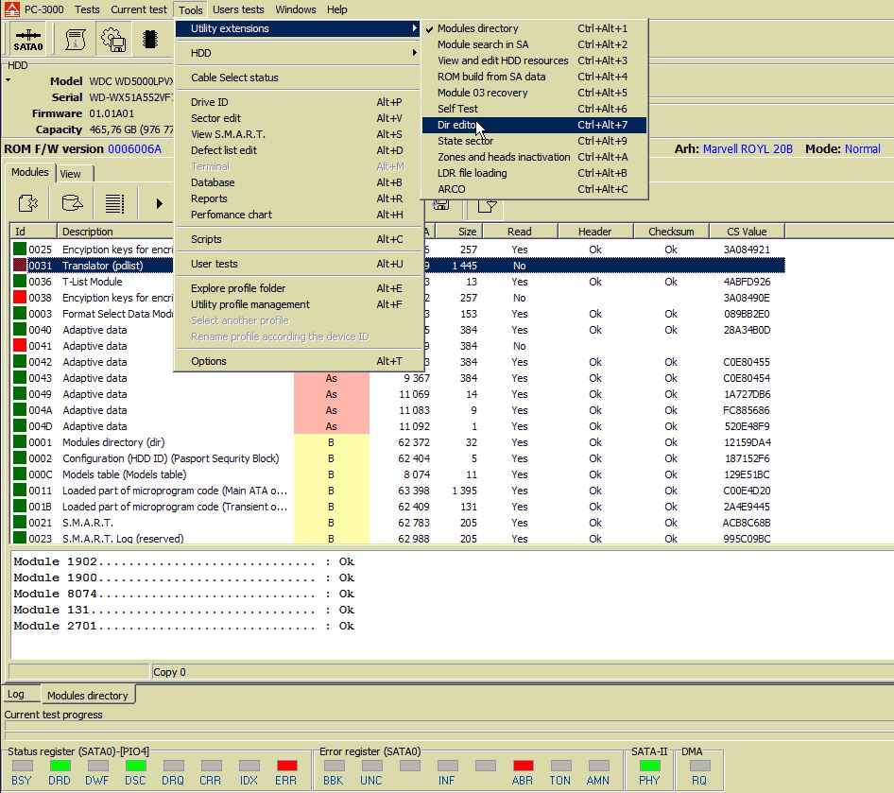Click the UNC error register indicator
This screenshot has height=793, width=894.
[371, 766]
